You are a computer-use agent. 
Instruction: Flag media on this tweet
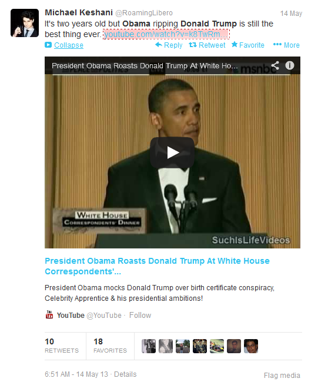coord(282,376)
